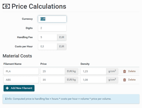Delete the ABS filament entry
142x108 pixels.
pos(129,80)
